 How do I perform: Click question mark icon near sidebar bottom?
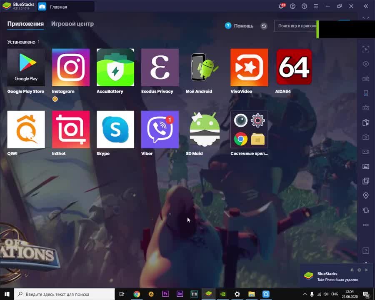coord(366,251)
